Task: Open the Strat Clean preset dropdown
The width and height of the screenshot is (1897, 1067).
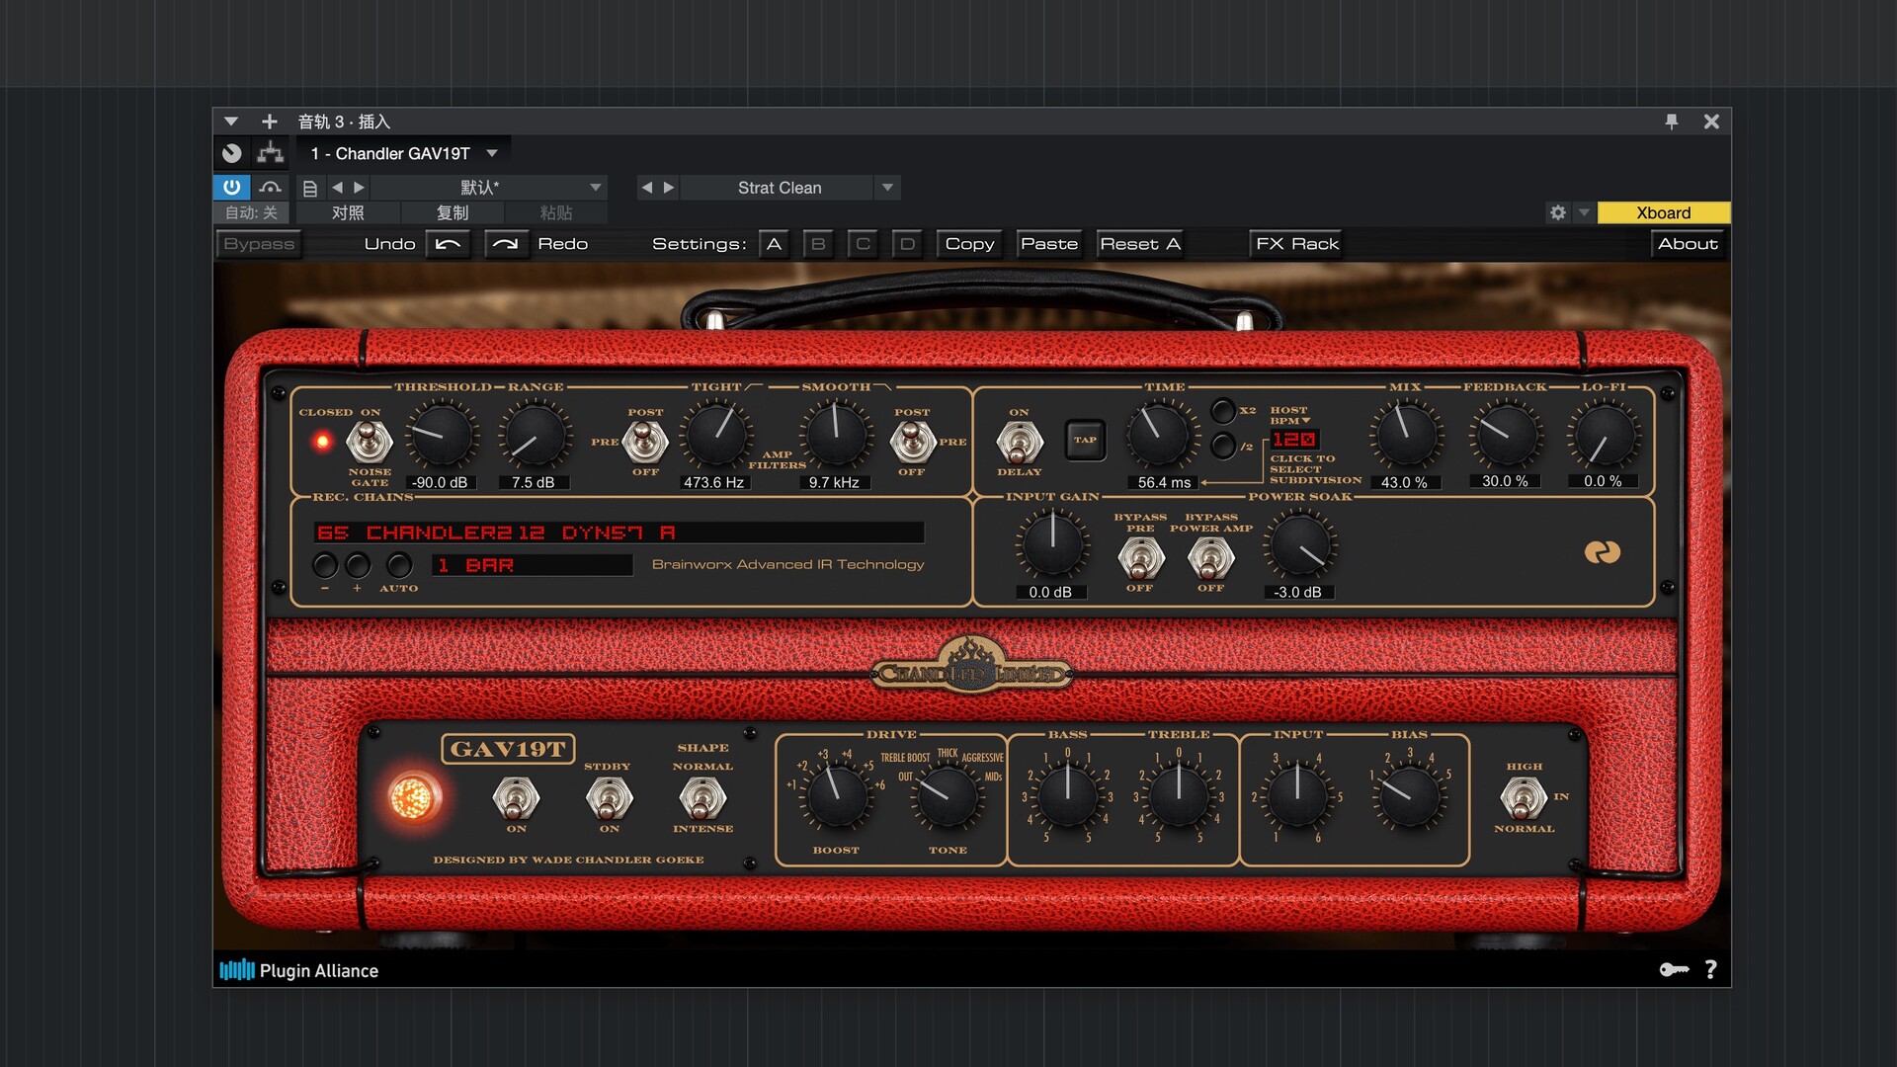Action: (887, 187)
